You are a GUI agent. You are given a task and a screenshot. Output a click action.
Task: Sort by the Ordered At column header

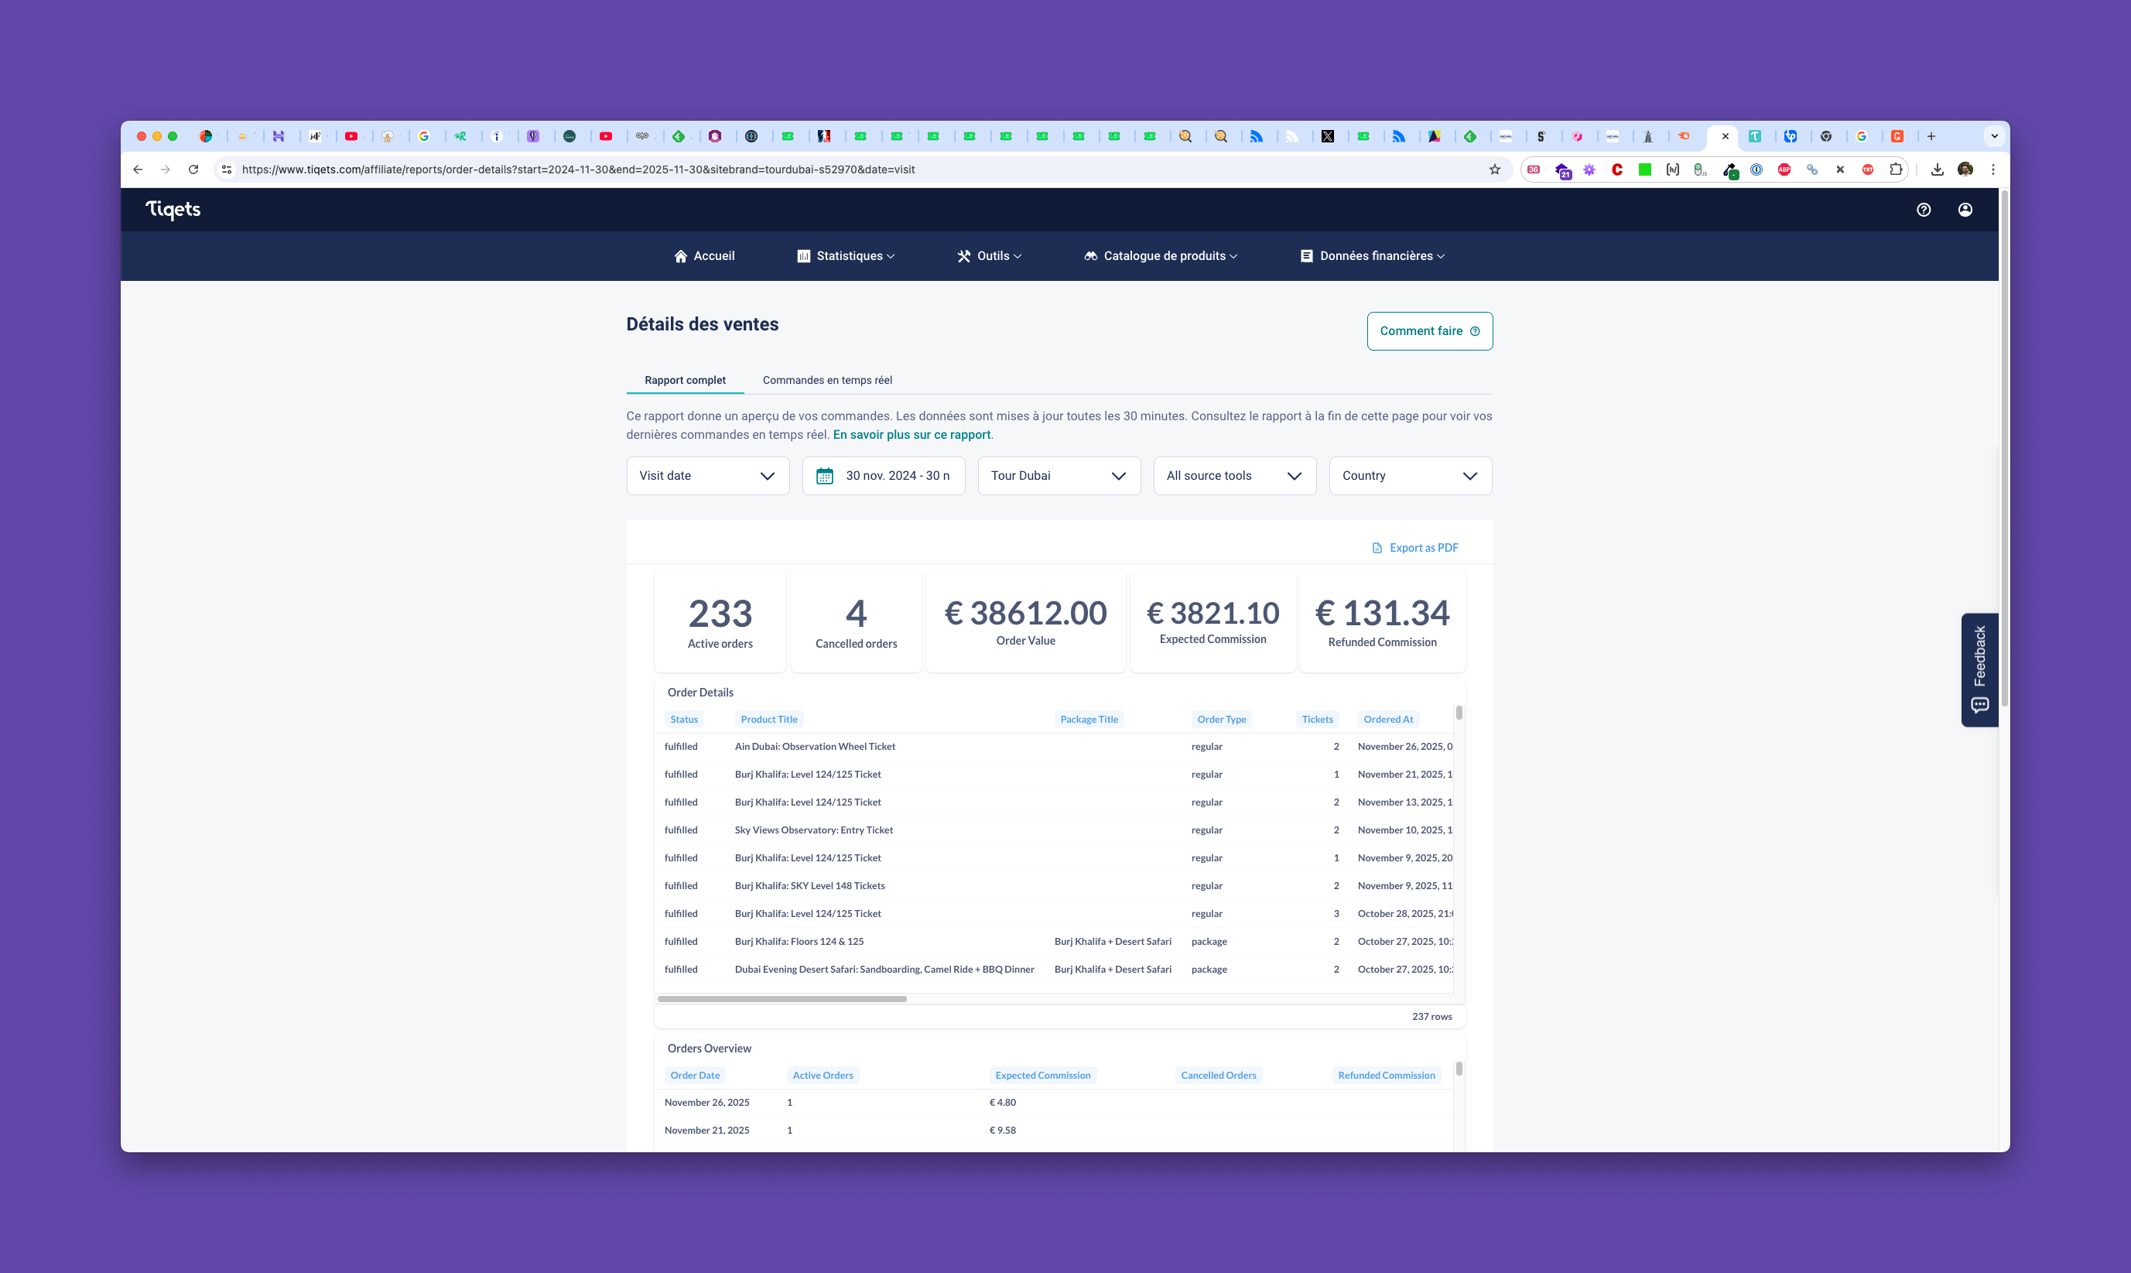[x=1387, y=719]
